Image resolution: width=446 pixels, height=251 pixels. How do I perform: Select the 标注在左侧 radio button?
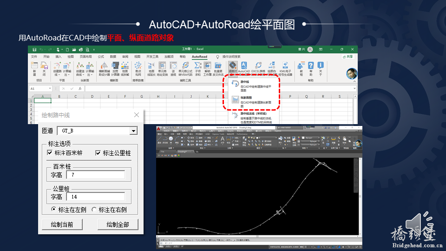[53, 209]
